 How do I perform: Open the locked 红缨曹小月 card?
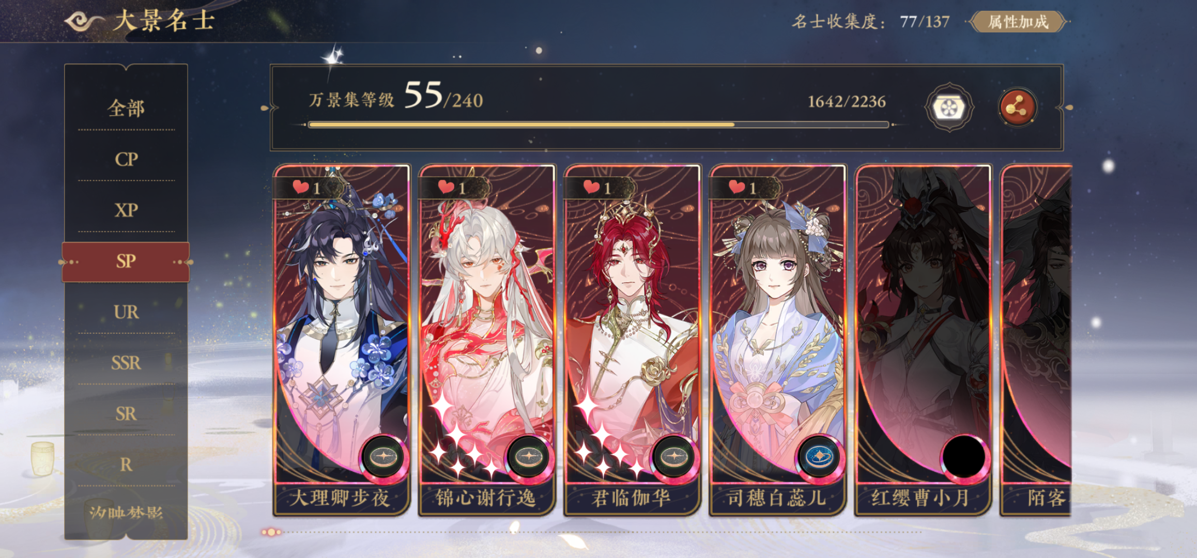(x=923, y=340)
